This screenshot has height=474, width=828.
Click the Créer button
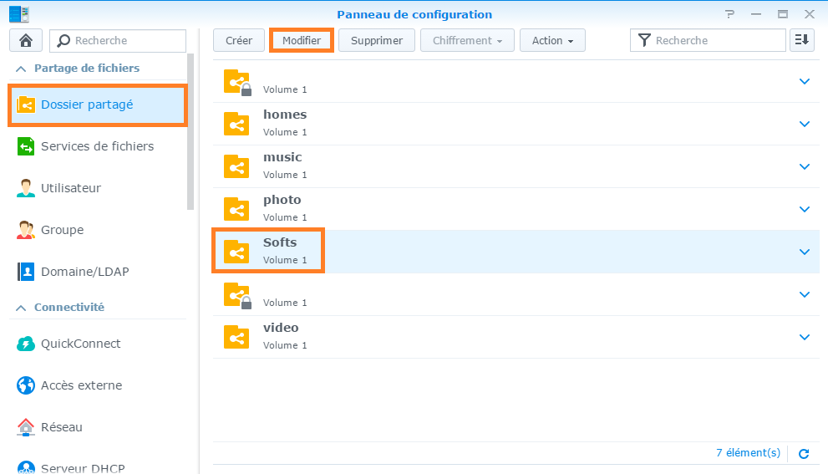click(x=239, y=40)
